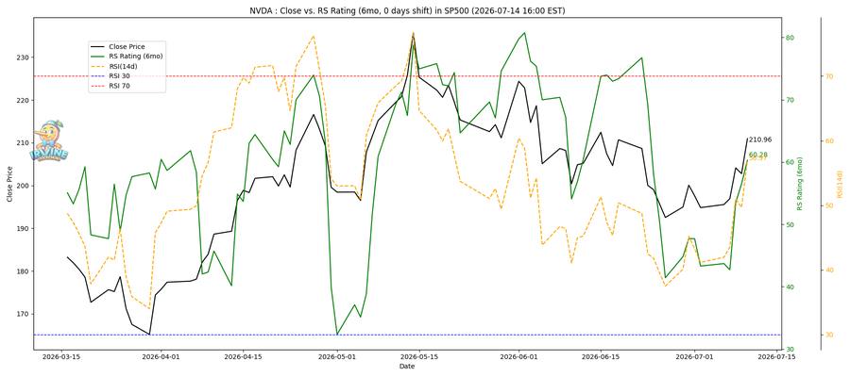Click the orange 70 tick on RSI axis
Image resolution: width=850 pixels, height=377 pixels.
pyautogui.click(x=829, y=76)
